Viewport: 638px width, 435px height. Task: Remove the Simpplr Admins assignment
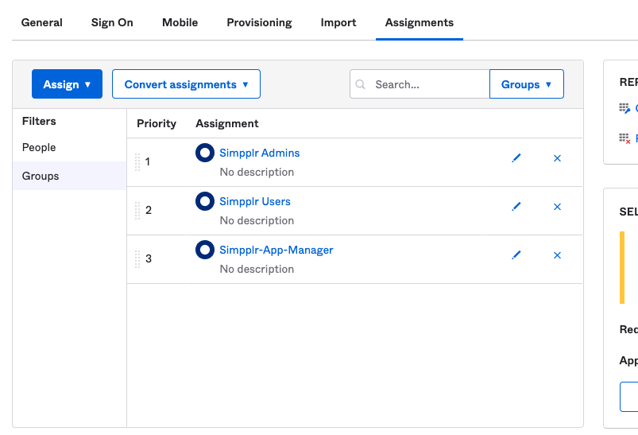(x=558, y=158)
